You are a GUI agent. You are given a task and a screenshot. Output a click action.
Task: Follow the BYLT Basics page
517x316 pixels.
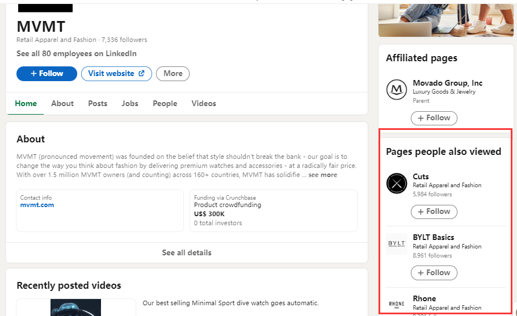[x=434, y=273]
